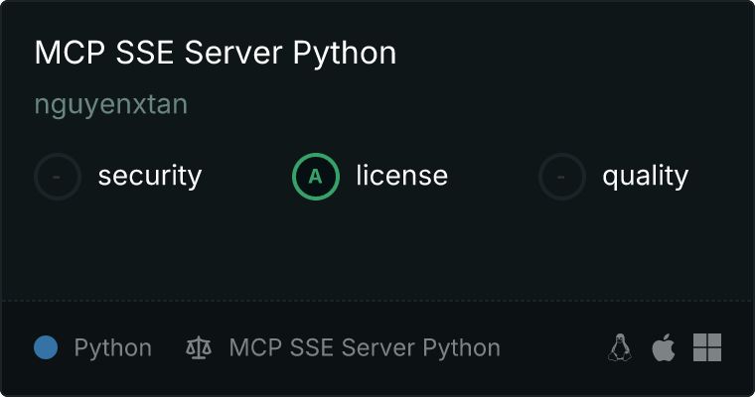Click the green A license grade badge
The width and height of the screenshot is (755, 397).
click(x=315, y=177)
